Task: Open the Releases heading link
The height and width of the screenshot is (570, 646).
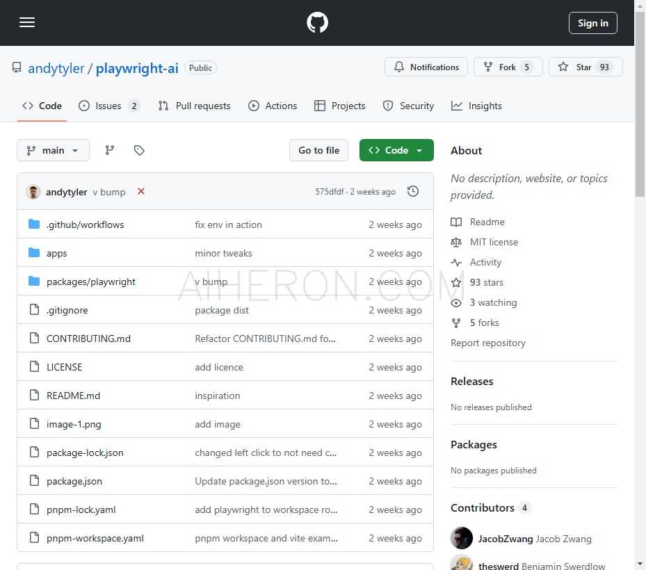Action: click(x=471, y=382)
